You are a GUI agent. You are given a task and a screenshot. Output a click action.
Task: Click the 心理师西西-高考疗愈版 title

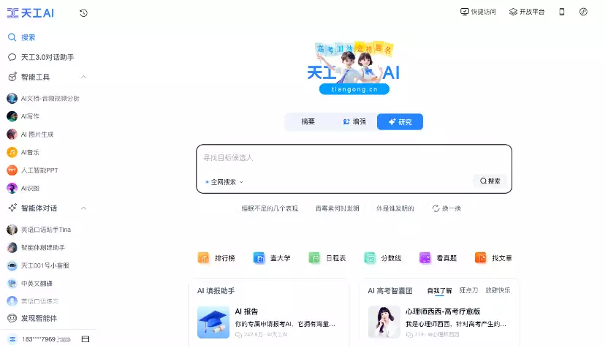443,311
